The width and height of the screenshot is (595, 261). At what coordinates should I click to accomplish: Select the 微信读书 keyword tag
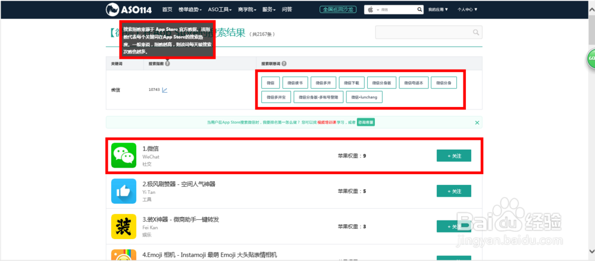pos(295,82)
